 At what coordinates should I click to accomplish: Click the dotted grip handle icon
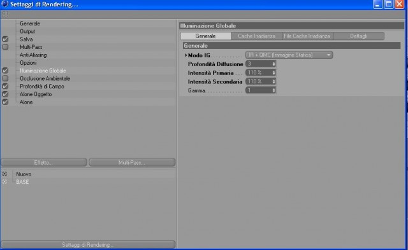(5, 14)
